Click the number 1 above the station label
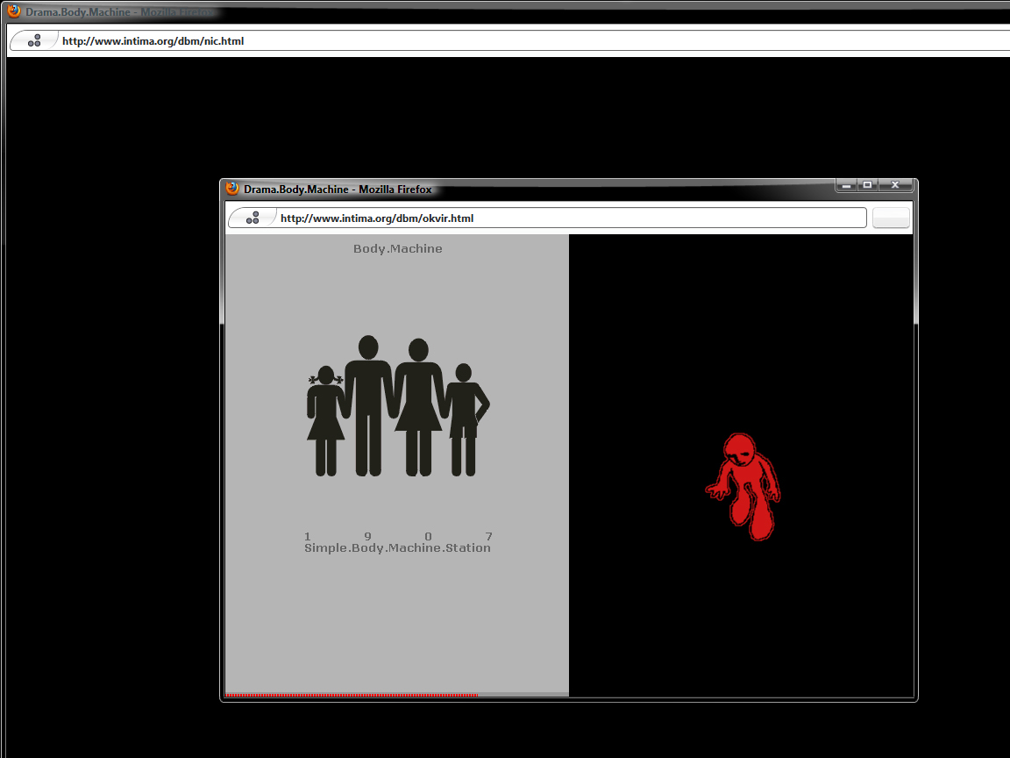The image size is (1010, 758). 308,536
